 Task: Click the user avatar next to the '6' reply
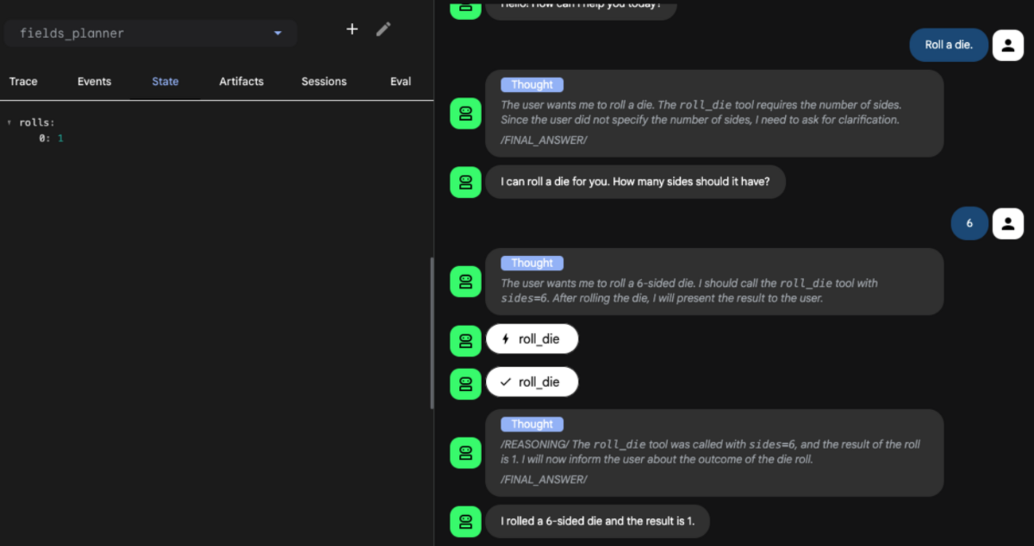pos(1008,223)
